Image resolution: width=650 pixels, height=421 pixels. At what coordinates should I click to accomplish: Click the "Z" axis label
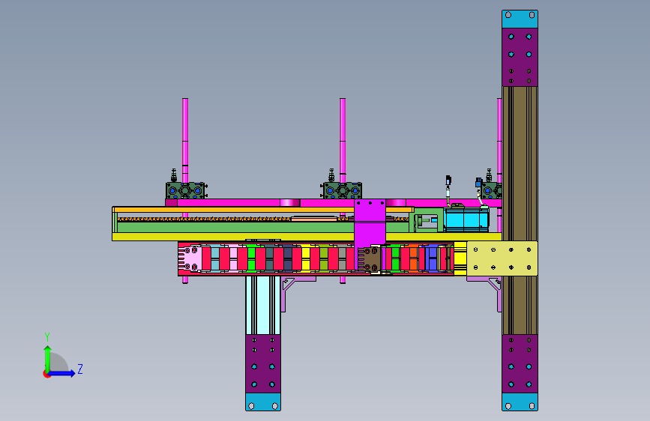(80, 369)
